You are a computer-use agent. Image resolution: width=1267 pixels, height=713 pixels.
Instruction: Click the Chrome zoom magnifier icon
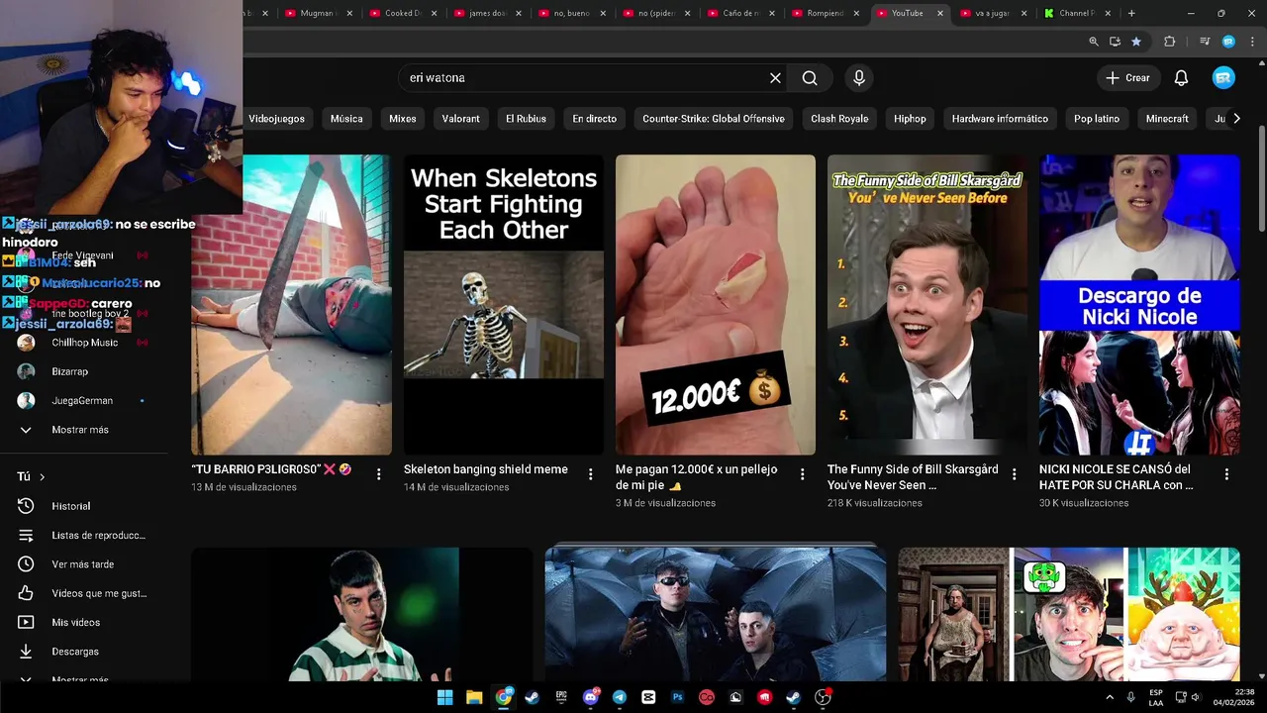tap(1094, 42)
